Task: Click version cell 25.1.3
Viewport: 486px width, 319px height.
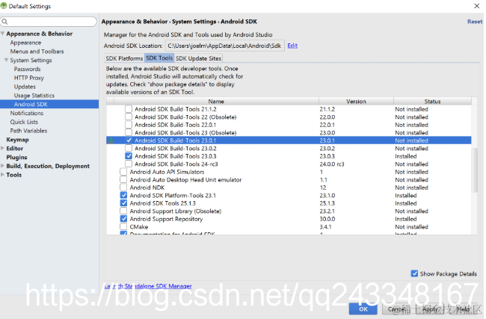Action: pos(327,203)
